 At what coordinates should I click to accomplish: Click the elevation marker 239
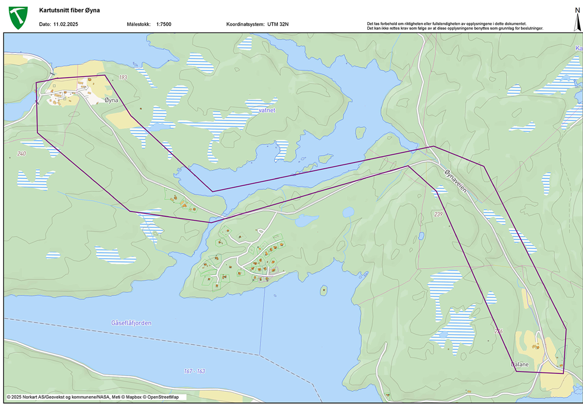pos(438,214)
